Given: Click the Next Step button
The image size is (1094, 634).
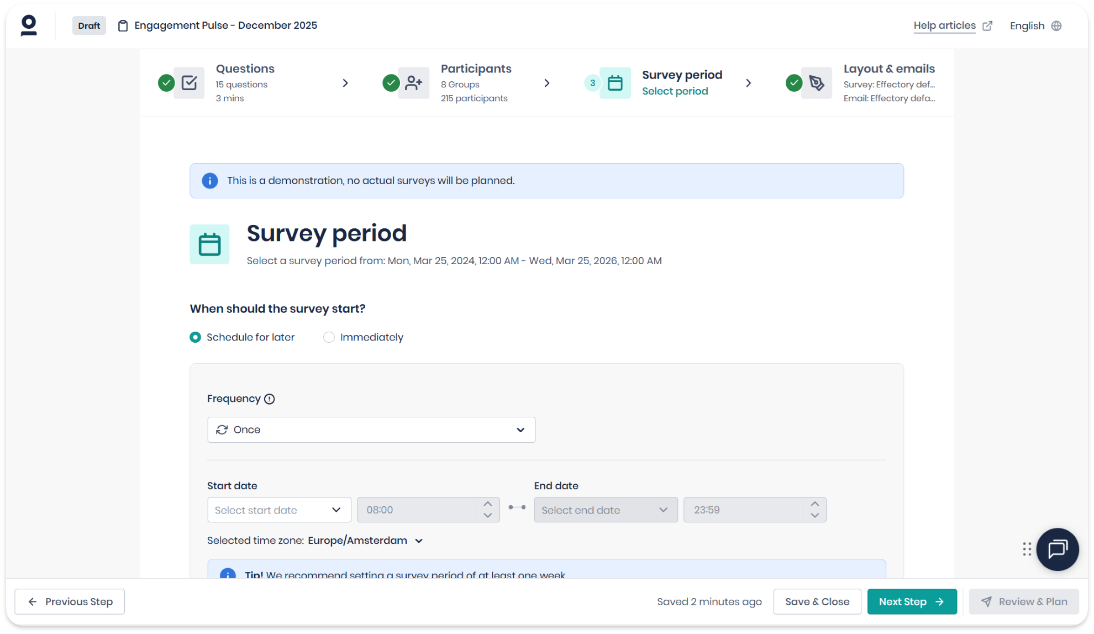Looking at the screenshot, I should point(912,601).
